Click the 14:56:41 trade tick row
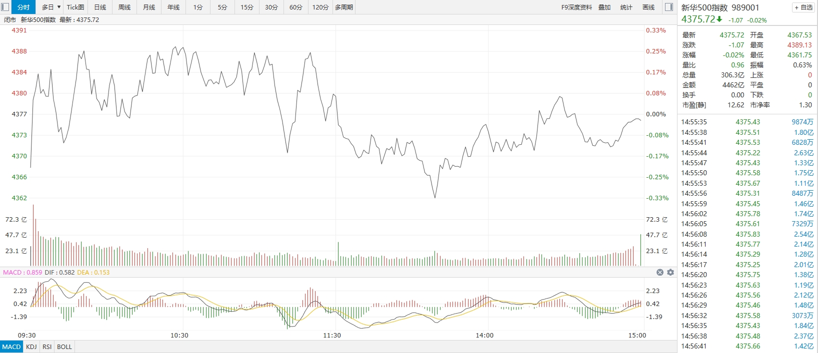The width and height of the screenshot is (818, 353). coord(747,346)
